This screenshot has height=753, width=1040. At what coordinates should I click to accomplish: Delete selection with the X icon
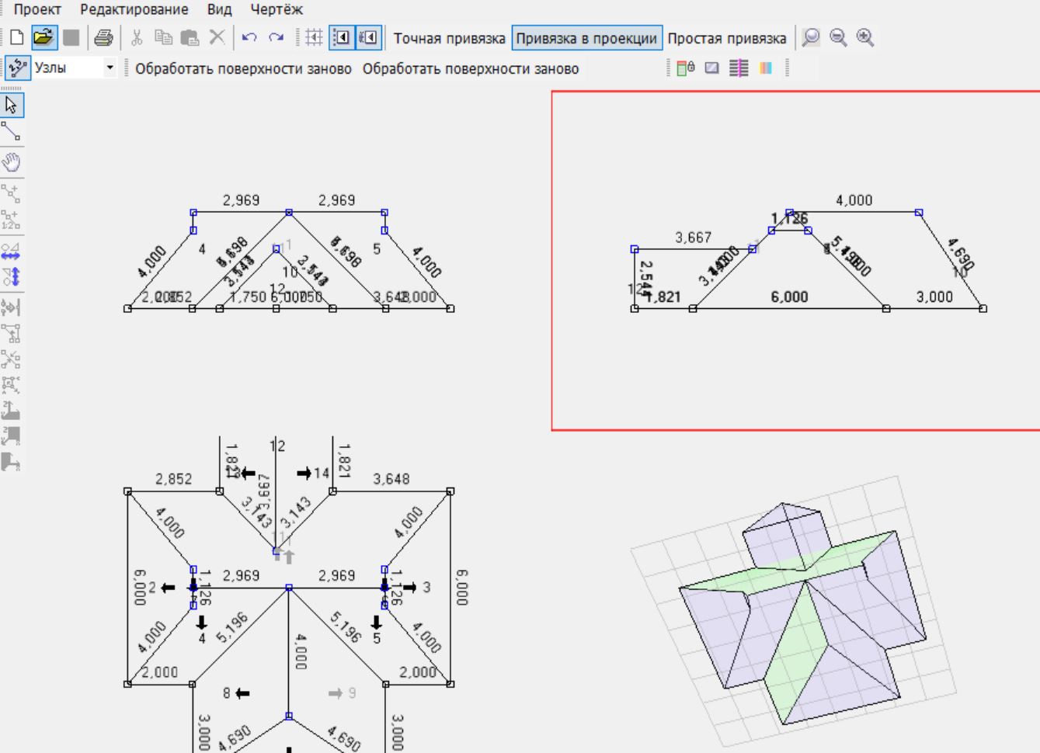click(x=217, y=37)
